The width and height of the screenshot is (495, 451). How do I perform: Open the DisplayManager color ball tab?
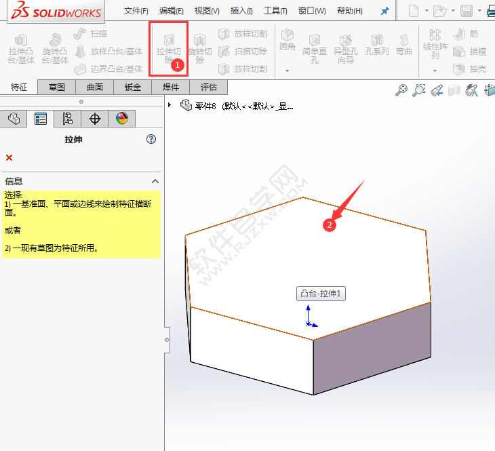[122, 119]
